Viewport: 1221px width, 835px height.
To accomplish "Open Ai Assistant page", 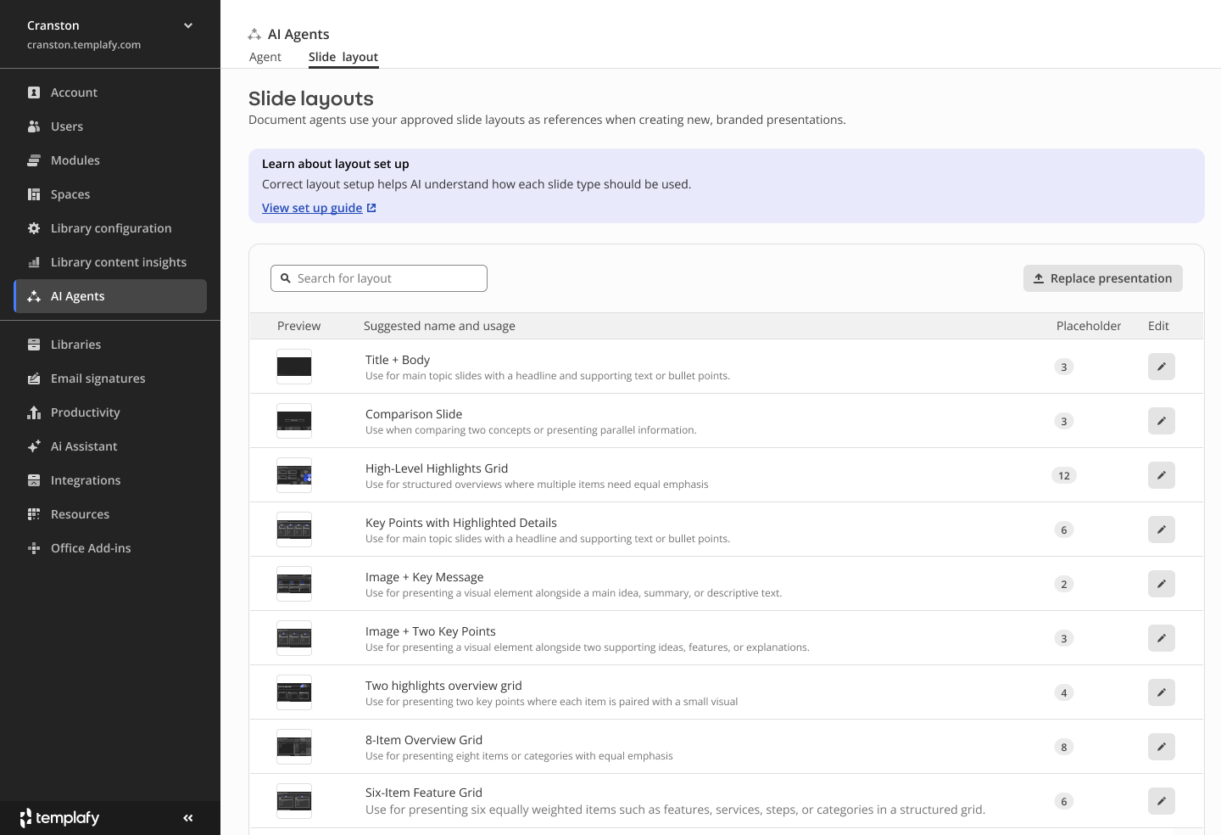I will coord(110,446).
